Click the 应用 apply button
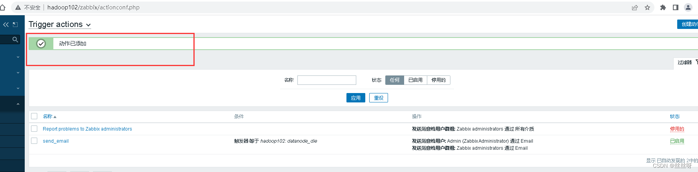This screenshot has height=172, width=698. (356, 98)
